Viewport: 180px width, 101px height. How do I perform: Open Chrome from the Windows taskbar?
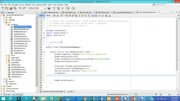(84, 98)
